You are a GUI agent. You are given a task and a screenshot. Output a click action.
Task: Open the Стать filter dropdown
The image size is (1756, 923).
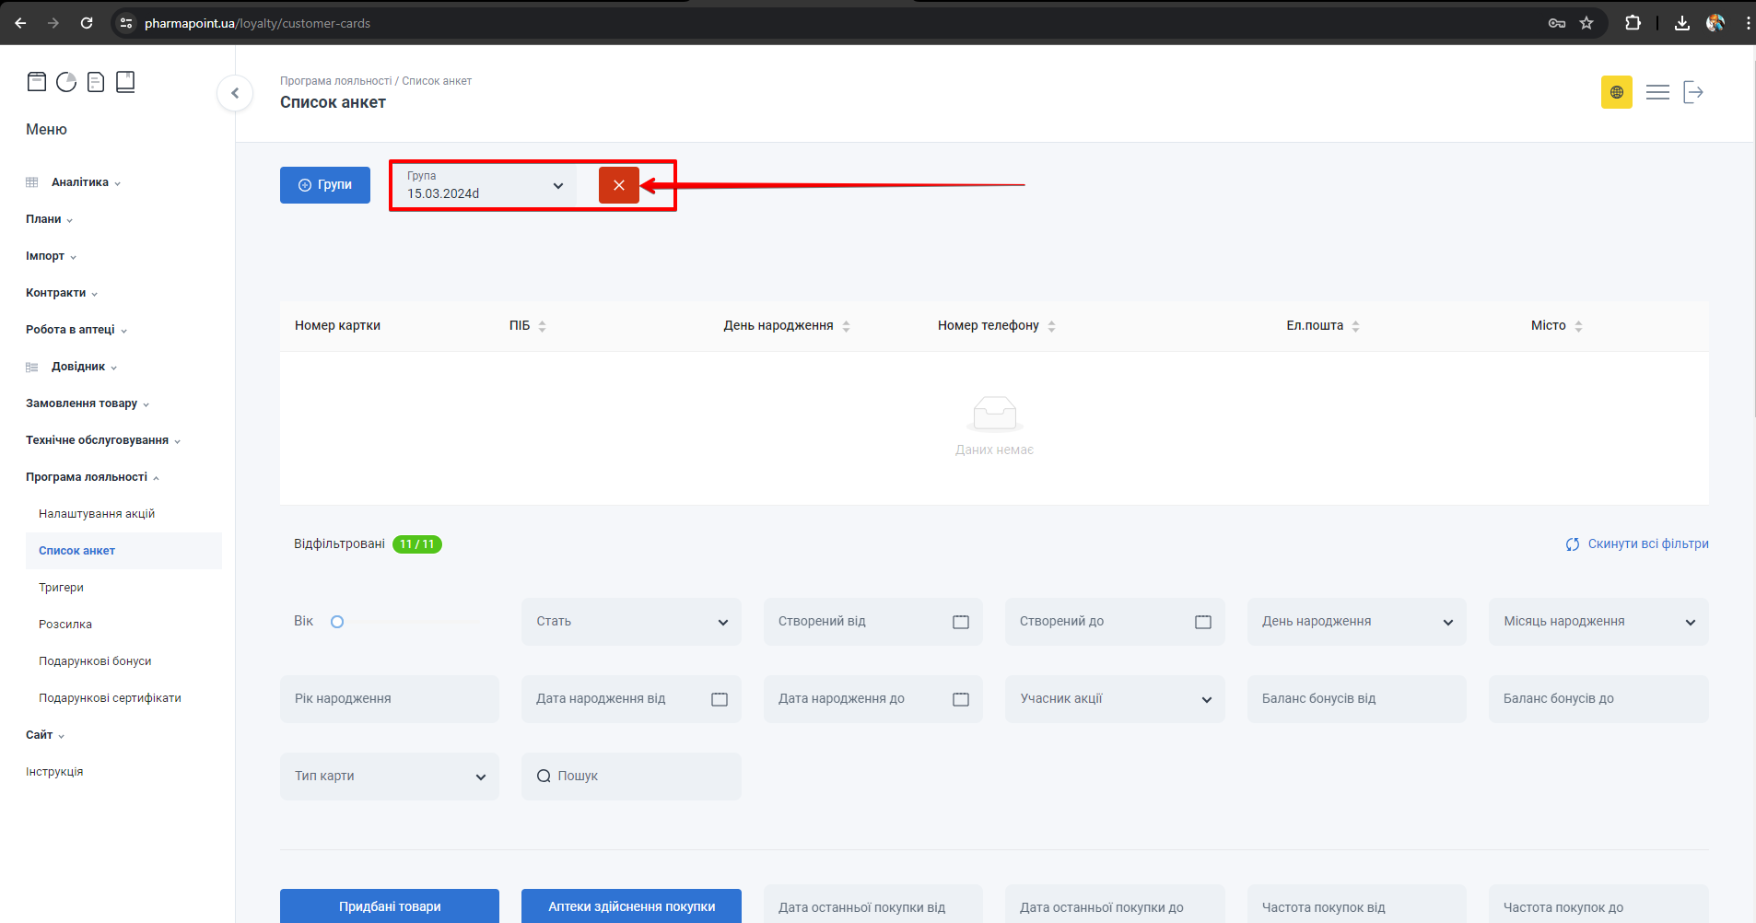(631, 622)
